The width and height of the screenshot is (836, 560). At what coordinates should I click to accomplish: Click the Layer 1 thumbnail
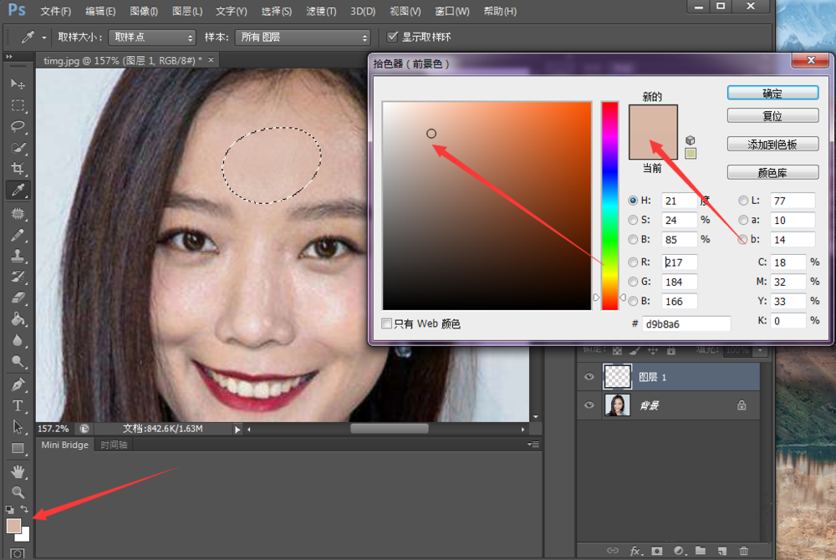[x=618, y=377]
